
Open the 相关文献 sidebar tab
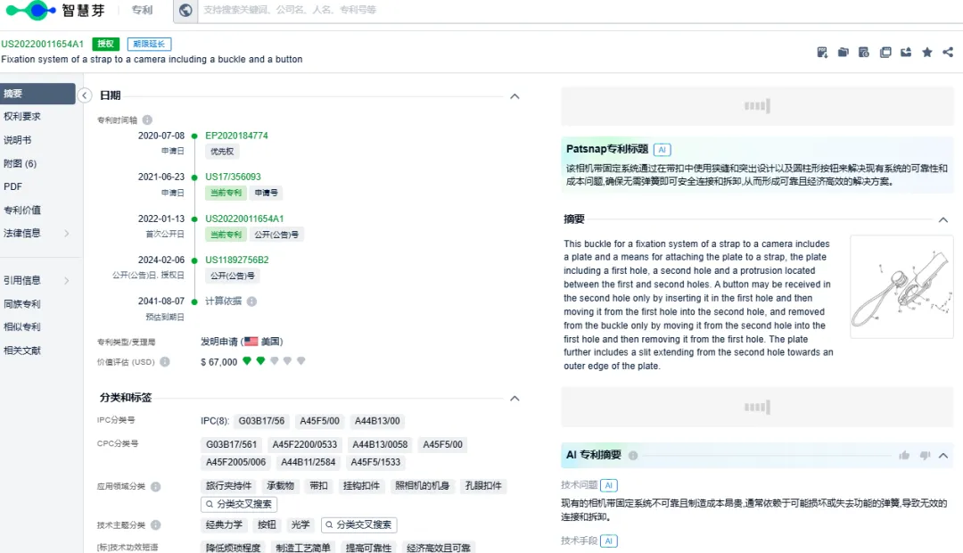[22, 351]
